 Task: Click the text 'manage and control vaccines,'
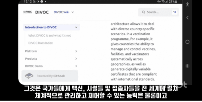(x=133, y=49)
